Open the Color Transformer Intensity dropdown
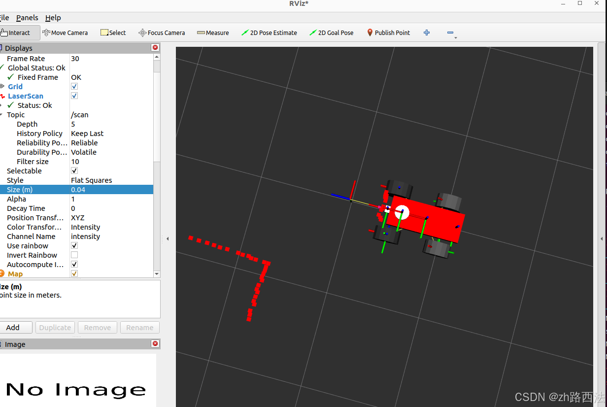The height and width of the screenshot is (407, 607). [x=111, y=227]
